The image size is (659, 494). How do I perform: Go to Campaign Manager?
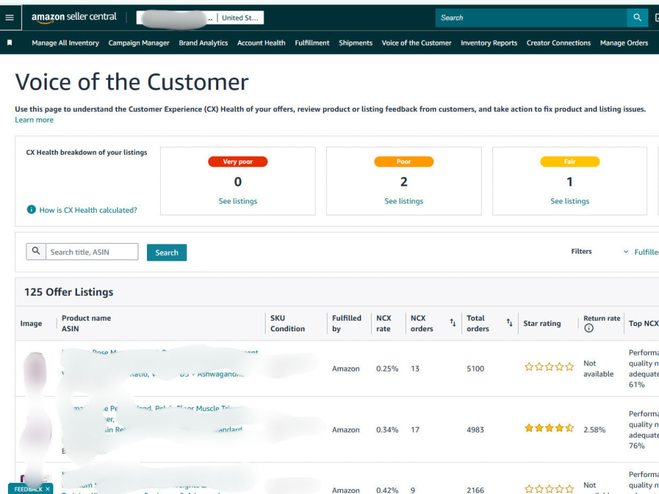(138, 43)
